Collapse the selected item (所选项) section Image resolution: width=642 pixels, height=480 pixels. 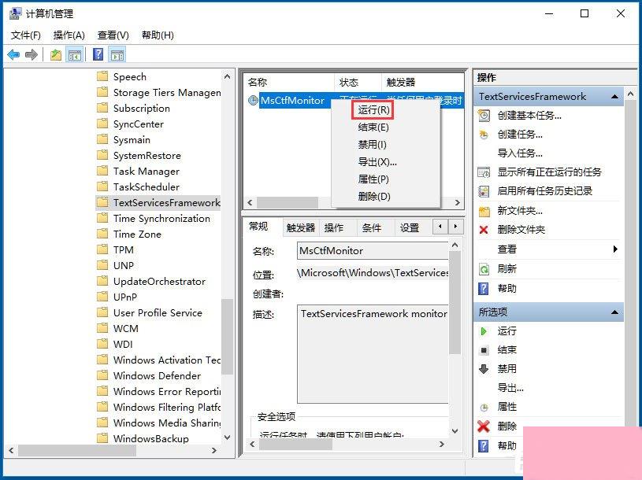point(614,312)
